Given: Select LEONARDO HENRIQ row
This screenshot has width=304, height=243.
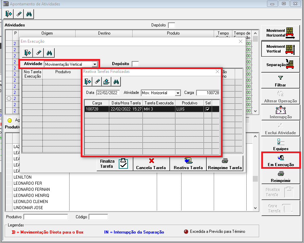Looking at the screenshot, I should (41, 195).
